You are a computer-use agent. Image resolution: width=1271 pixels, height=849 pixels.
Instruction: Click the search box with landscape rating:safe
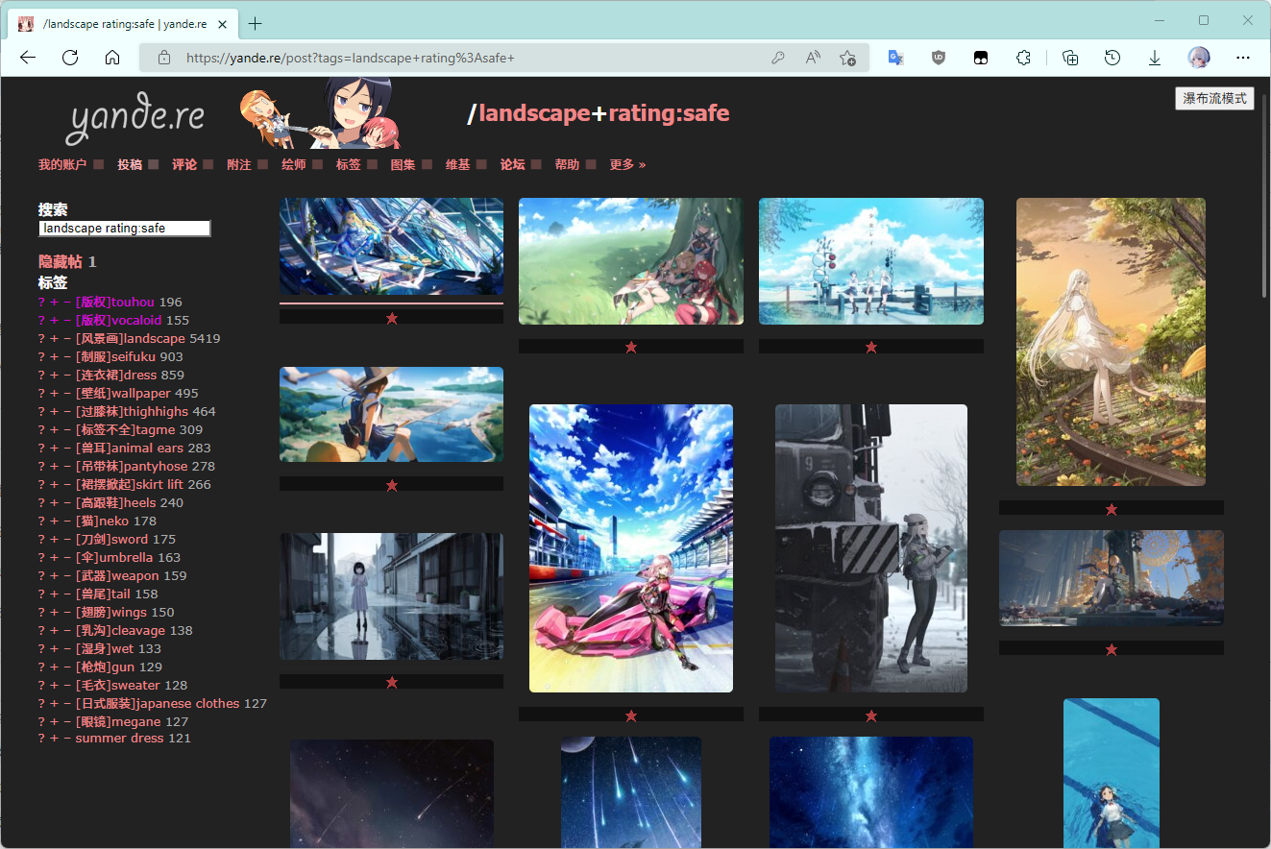tap(124, 229)
